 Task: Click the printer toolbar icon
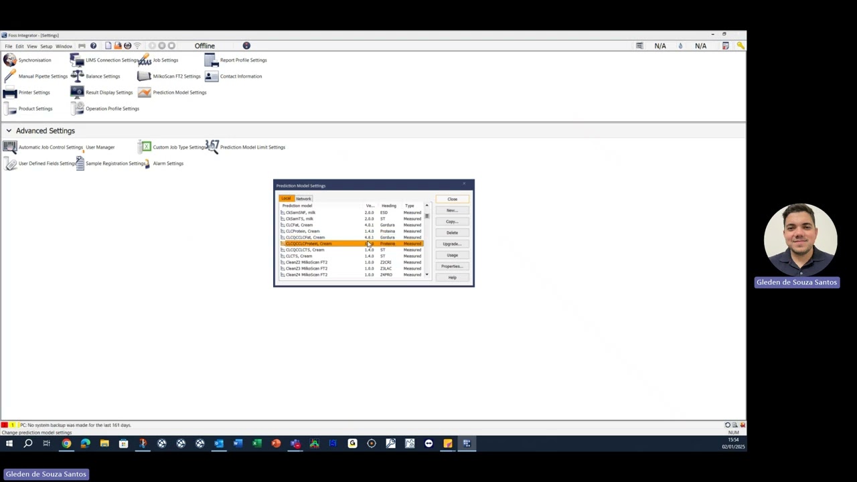coord(82,46)
